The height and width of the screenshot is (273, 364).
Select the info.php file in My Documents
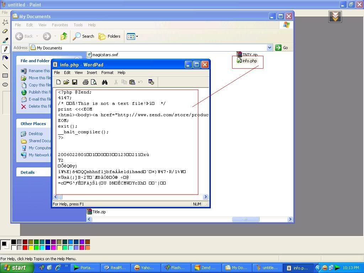[247, 61]
